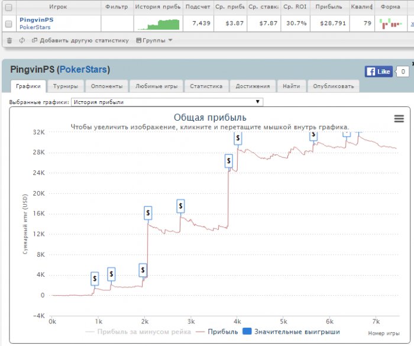Screen dimensions: 414x346
Task: Click the trash delete icon
Action: pyautogui.click(x=9, y=40)
